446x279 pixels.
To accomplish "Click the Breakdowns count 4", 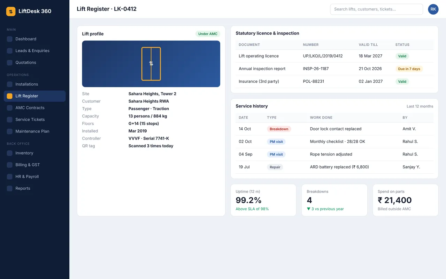I will coord(309,200).
